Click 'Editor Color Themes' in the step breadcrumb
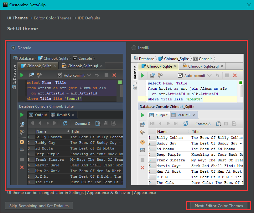 click(x=53, y=18)
